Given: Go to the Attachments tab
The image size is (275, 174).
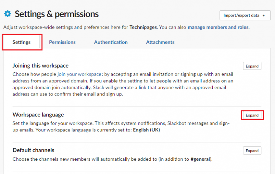Looking at the screenshot, I should pyautogui.click(x=160, y=42).
